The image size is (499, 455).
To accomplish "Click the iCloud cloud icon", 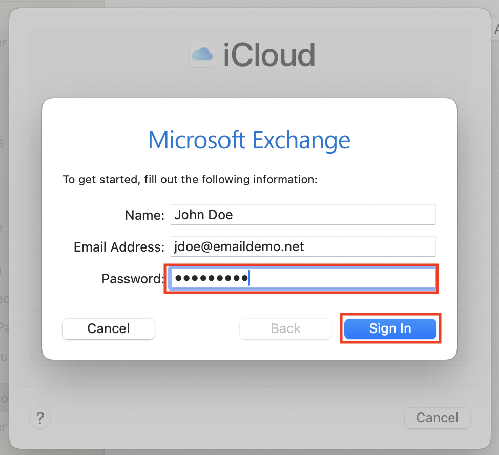I will [x=202, y=54].
